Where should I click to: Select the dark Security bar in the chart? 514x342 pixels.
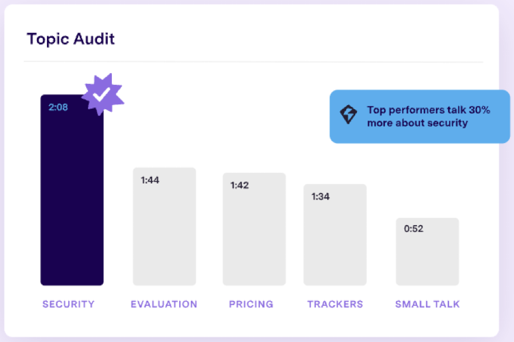[71, 196]
